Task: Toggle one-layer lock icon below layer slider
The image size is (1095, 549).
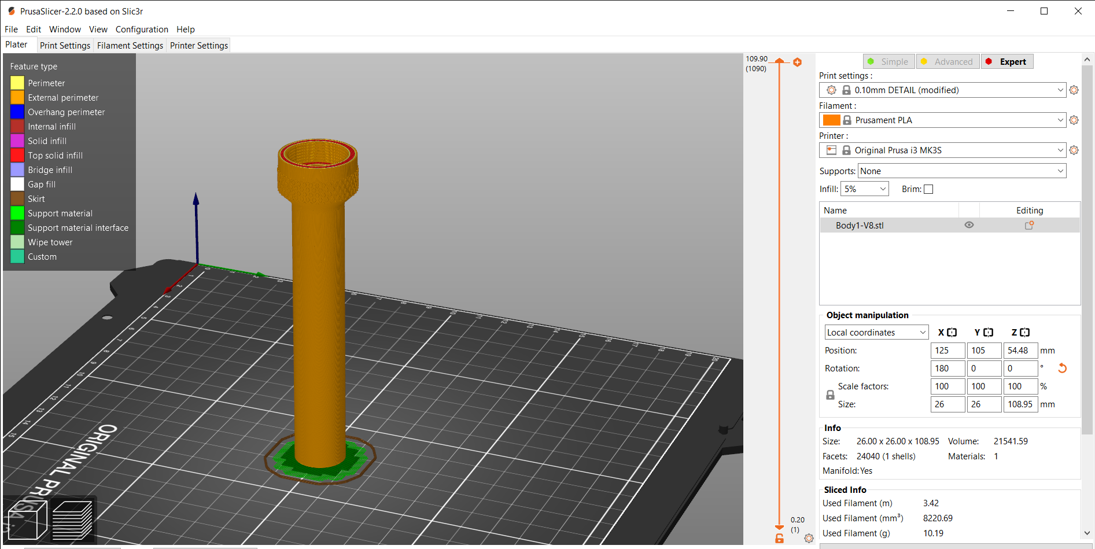Action: tap(780, 538)
